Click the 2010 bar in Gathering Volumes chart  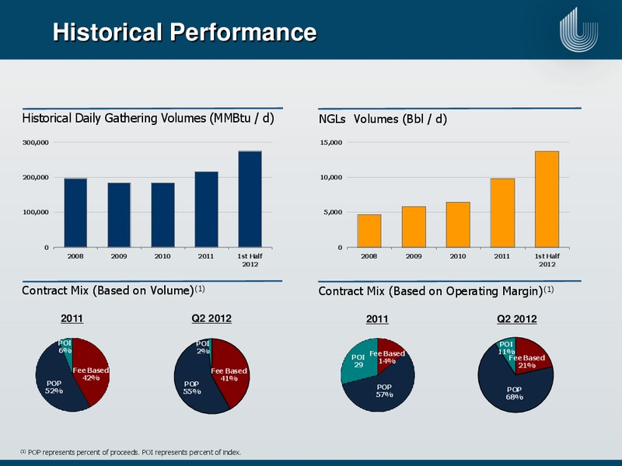[162, 215]
